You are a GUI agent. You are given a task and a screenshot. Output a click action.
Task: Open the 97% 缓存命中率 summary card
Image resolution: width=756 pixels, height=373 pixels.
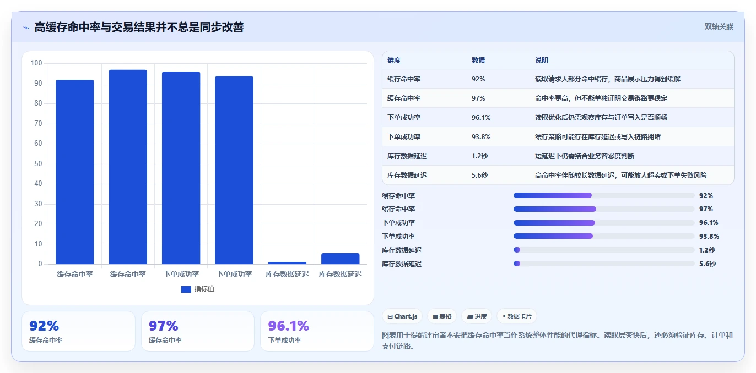(198, 331)
